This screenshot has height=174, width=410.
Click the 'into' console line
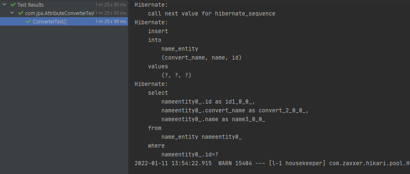pos(155,40)
